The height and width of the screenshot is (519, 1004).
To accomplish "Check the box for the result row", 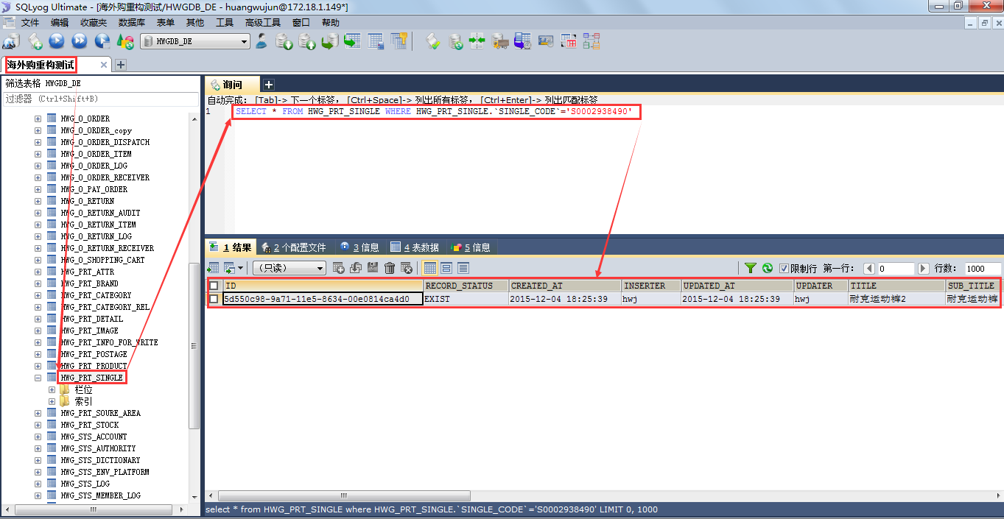I will (214, 299).
